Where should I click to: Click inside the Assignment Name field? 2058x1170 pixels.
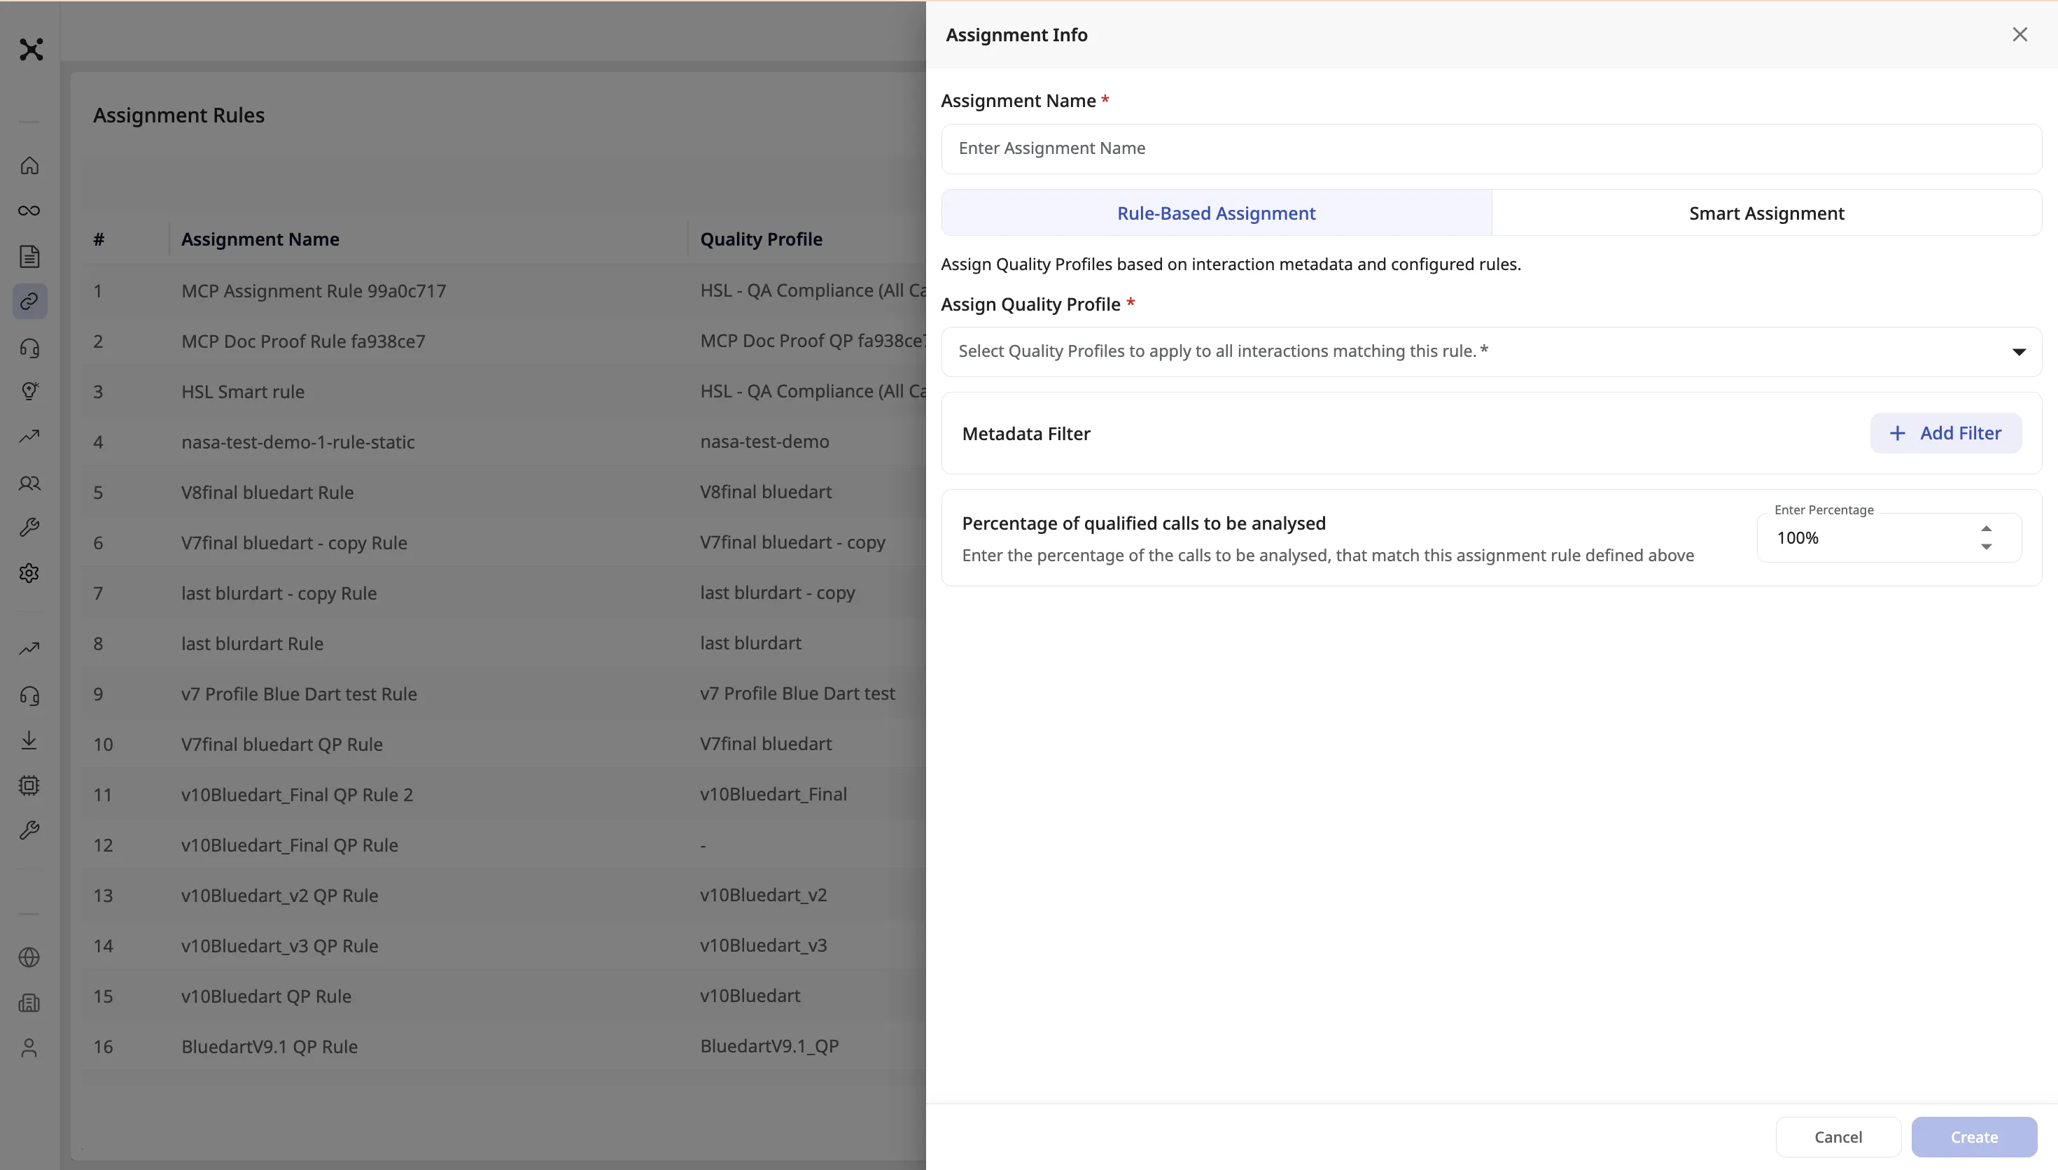(x=1491, y=148)
